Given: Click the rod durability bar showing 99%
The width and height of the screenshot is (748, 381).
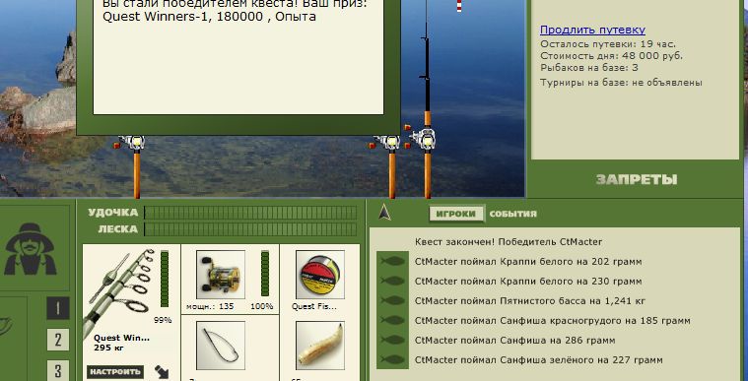Looking at the screenshot, I should click(165, 279).
